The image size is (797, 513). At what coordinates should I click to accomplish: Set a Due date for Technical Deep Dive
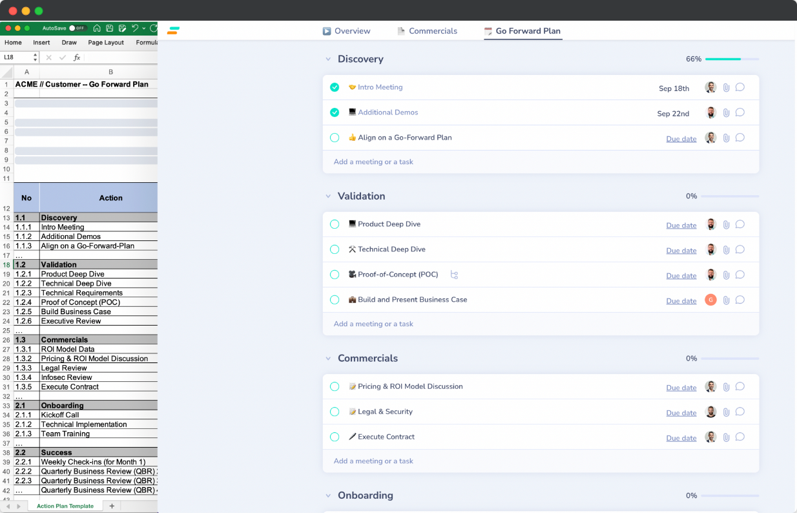point(681,250)
